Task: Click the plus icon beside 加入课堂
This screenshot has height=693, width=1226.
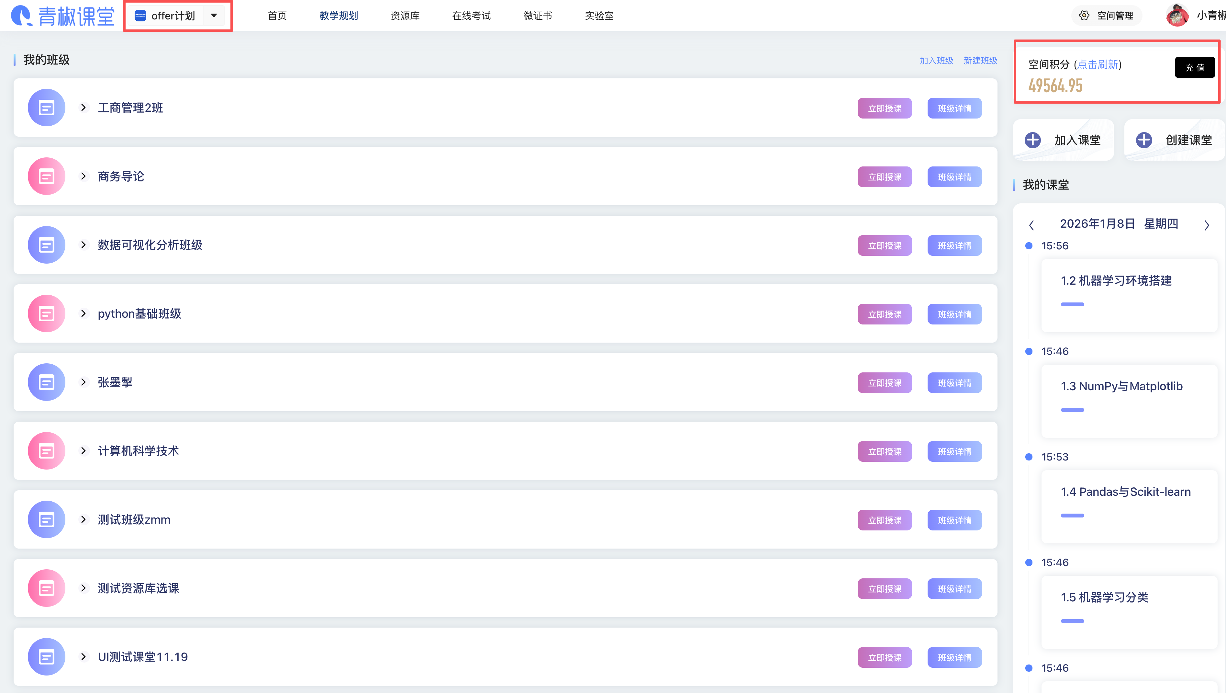Action: click(1032, 140)
